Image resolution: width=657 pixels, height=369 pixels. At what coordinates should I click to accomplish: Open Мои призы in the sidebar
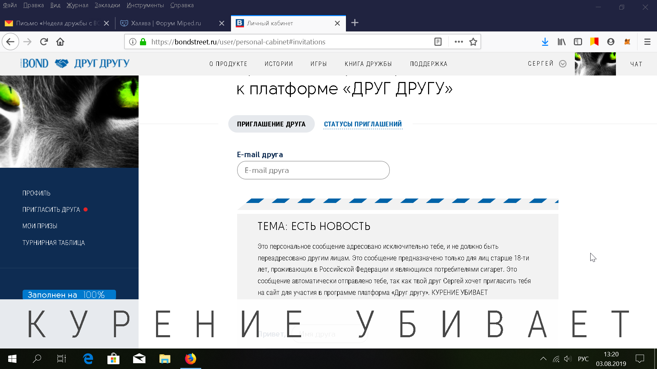(40, 226)
